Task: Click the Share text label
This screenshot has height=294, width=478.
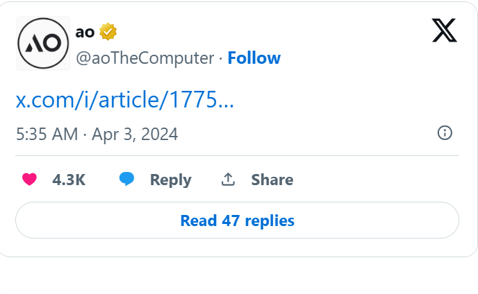Action: (x=272, y=180)
